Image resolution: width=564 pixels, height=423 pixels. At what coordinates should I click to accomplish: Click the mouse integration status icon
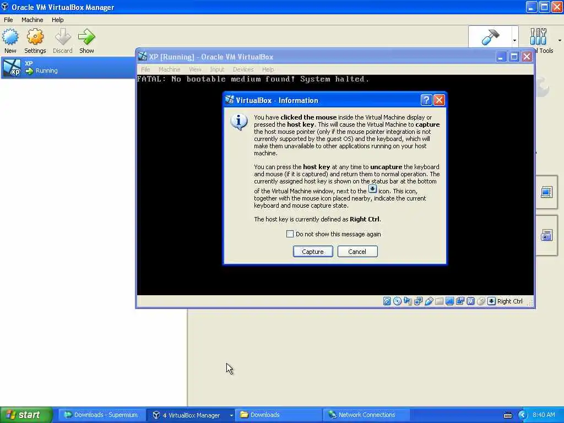pos(481,301)
